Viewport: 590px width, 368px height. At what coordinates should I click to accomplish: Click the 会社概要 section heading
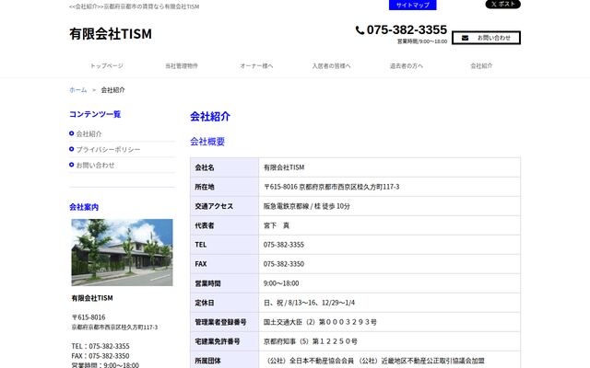[x=207, y=142]
